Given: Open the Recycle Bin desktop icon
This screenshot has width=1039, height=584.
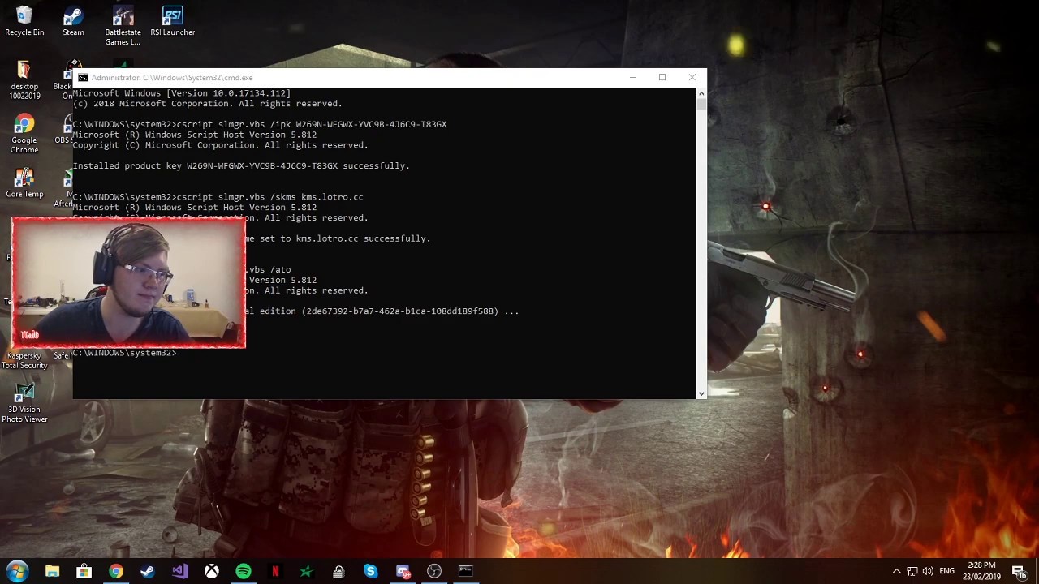Looking at the screenshot, I should click(x=24, y=22).
